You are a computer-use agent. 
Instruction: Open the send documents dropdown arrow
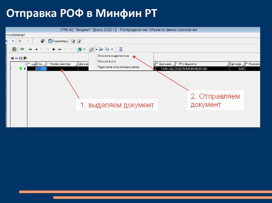point(96,49)
